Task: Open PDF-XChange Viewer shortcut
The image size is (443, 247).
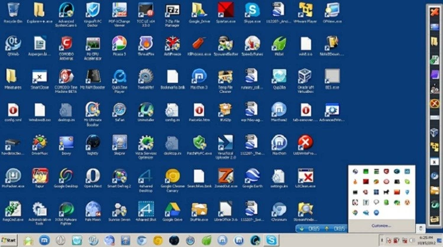Action: [119, 14]
